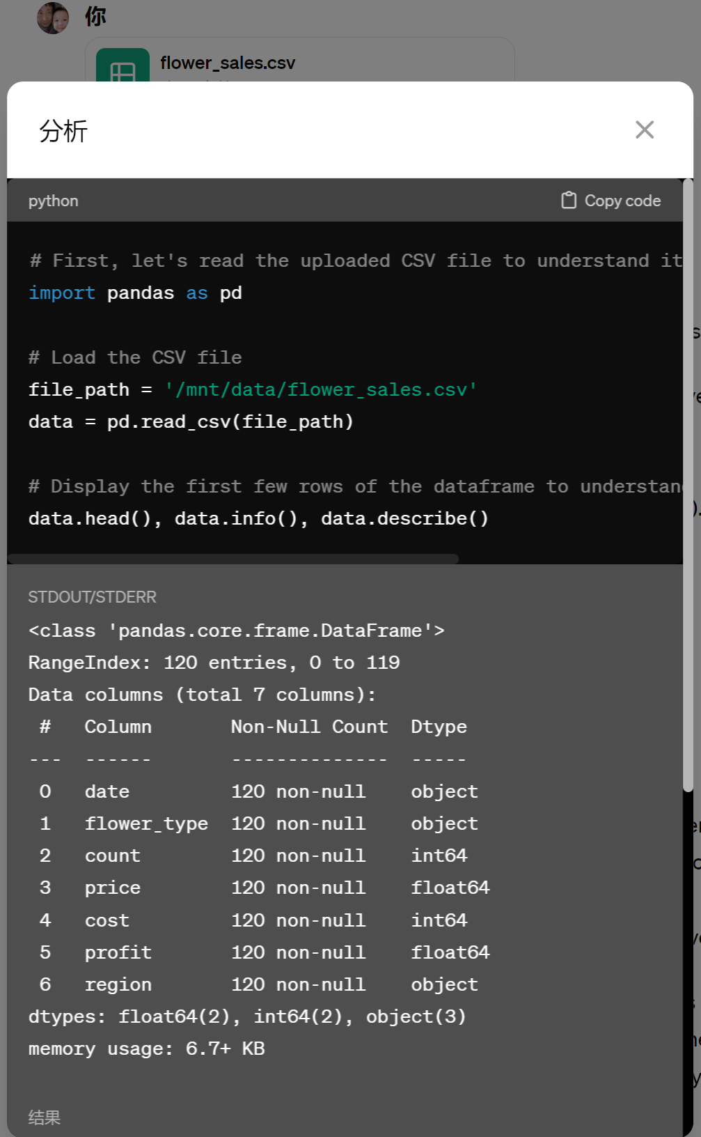Image resolution: width=701 pixels, height=1137 pixels.
Task: Click the 'import pandas as pd' line
Action: tap(135, 293)
